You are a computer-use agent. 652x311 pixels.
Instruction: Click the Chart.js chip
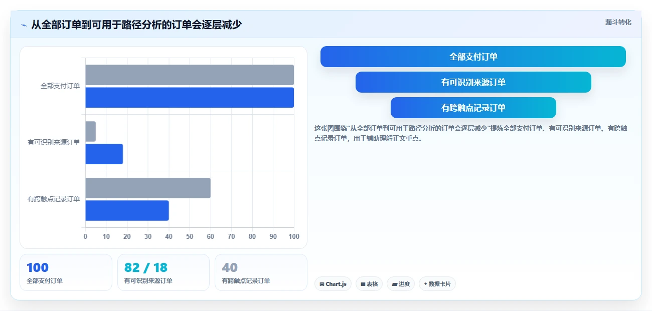[333, 284]
